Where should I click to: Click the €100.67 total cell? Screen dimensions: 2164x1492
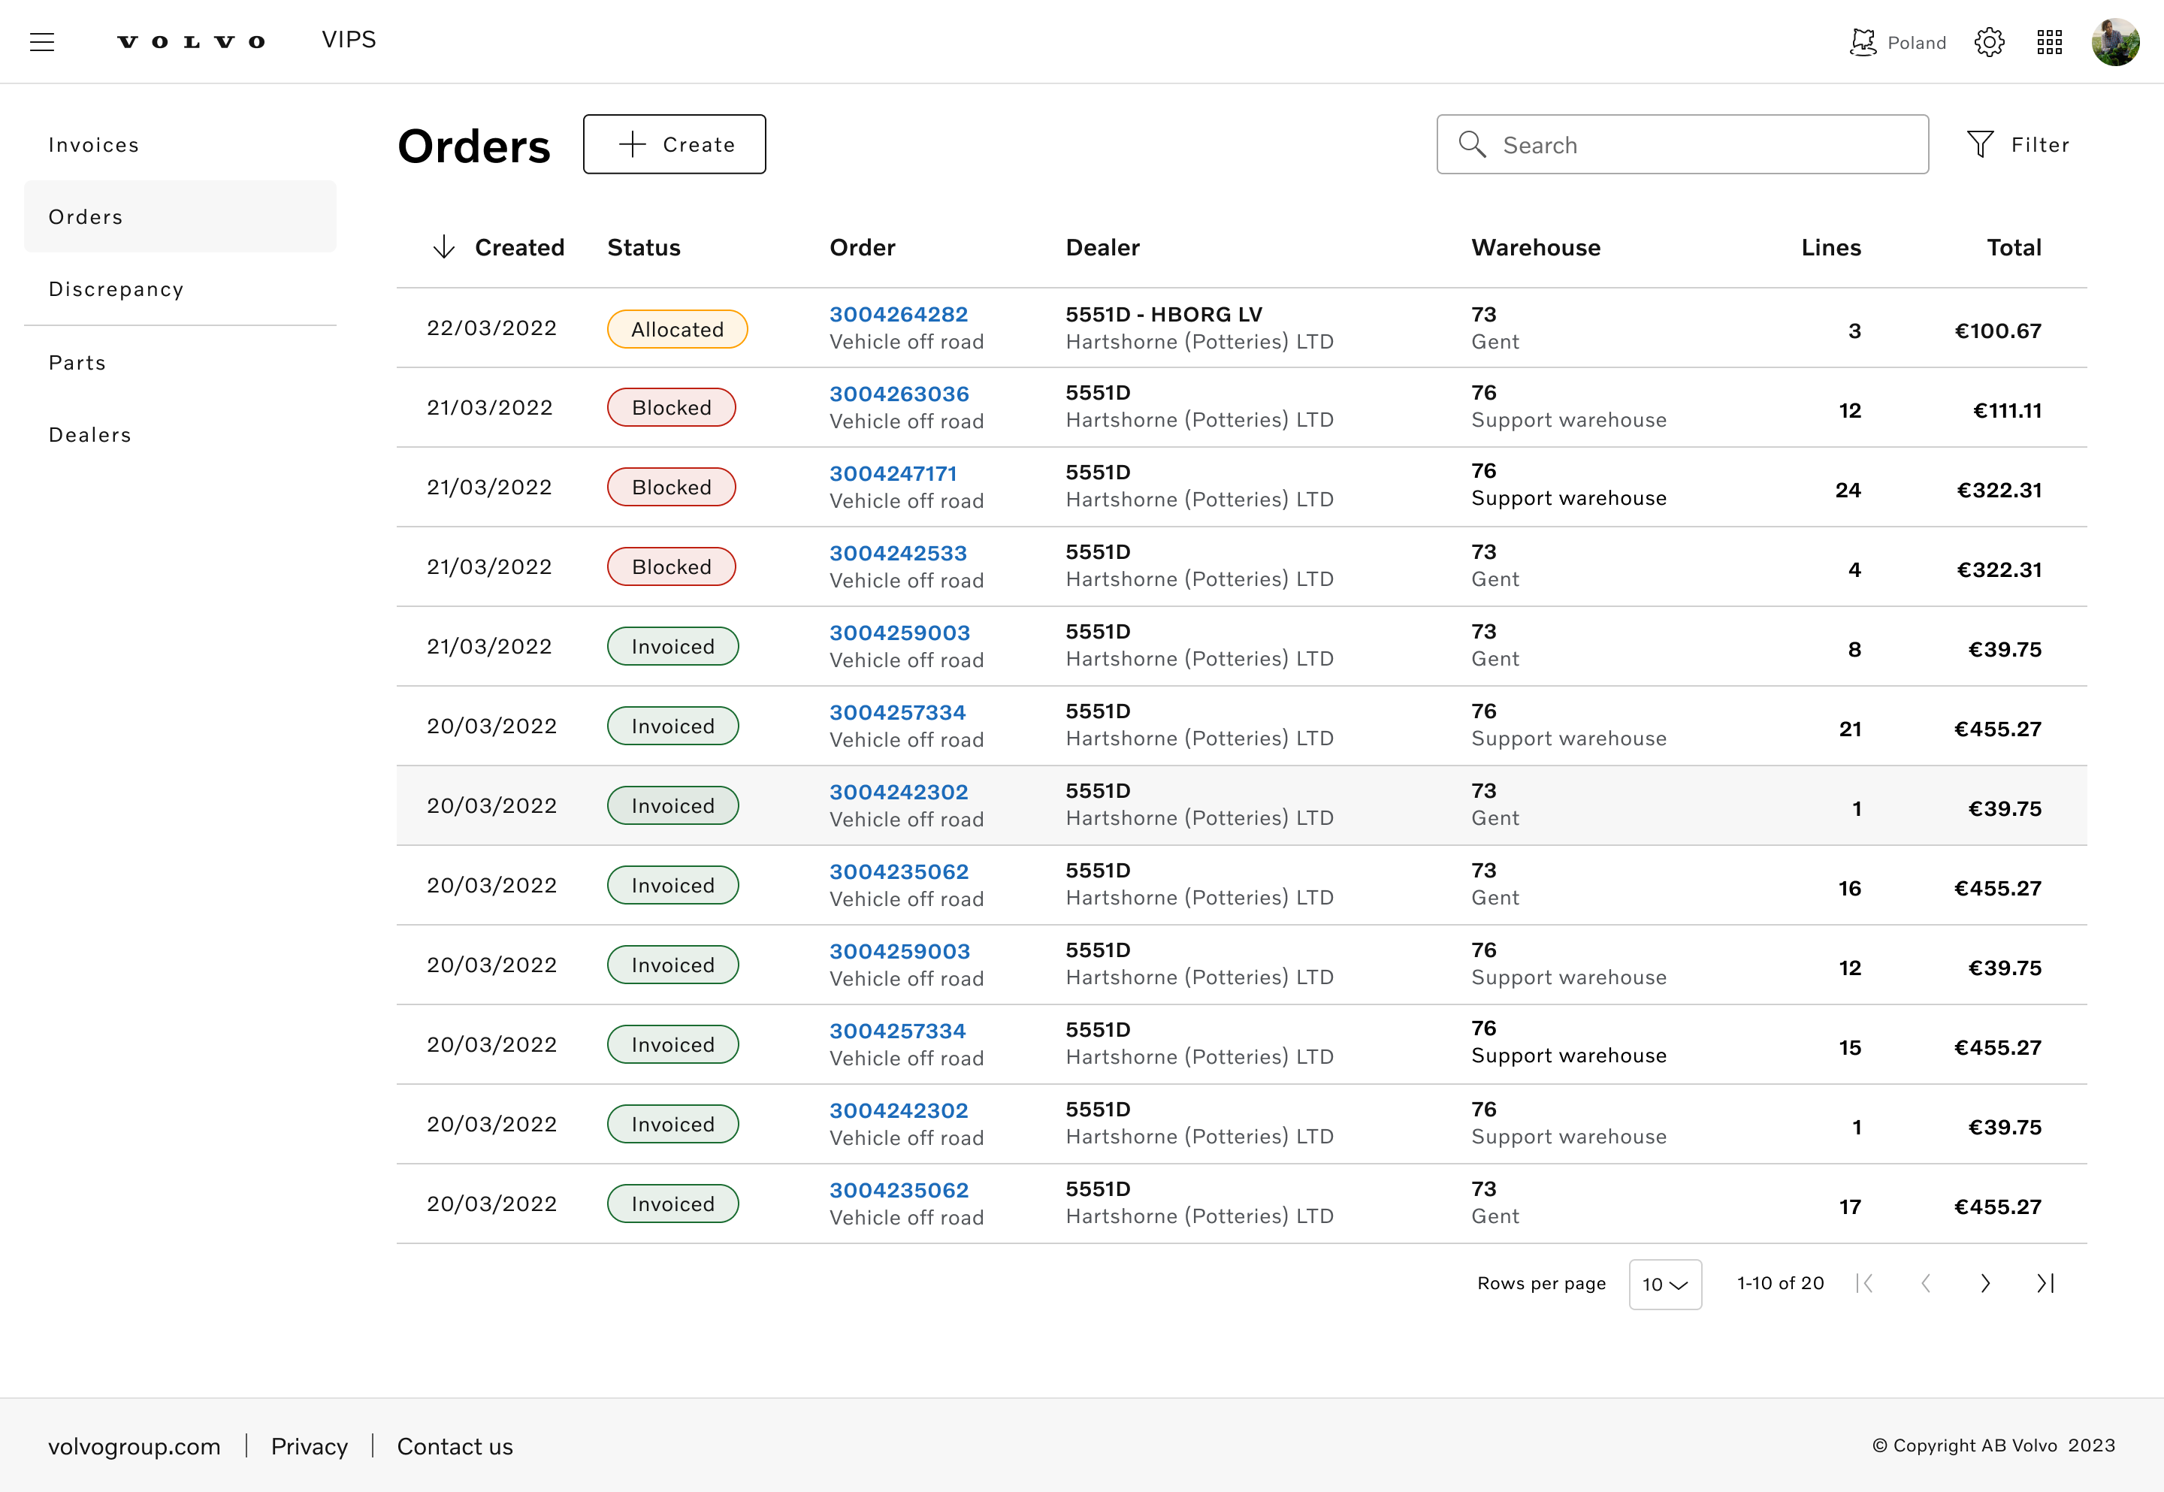click(1999, 331)
